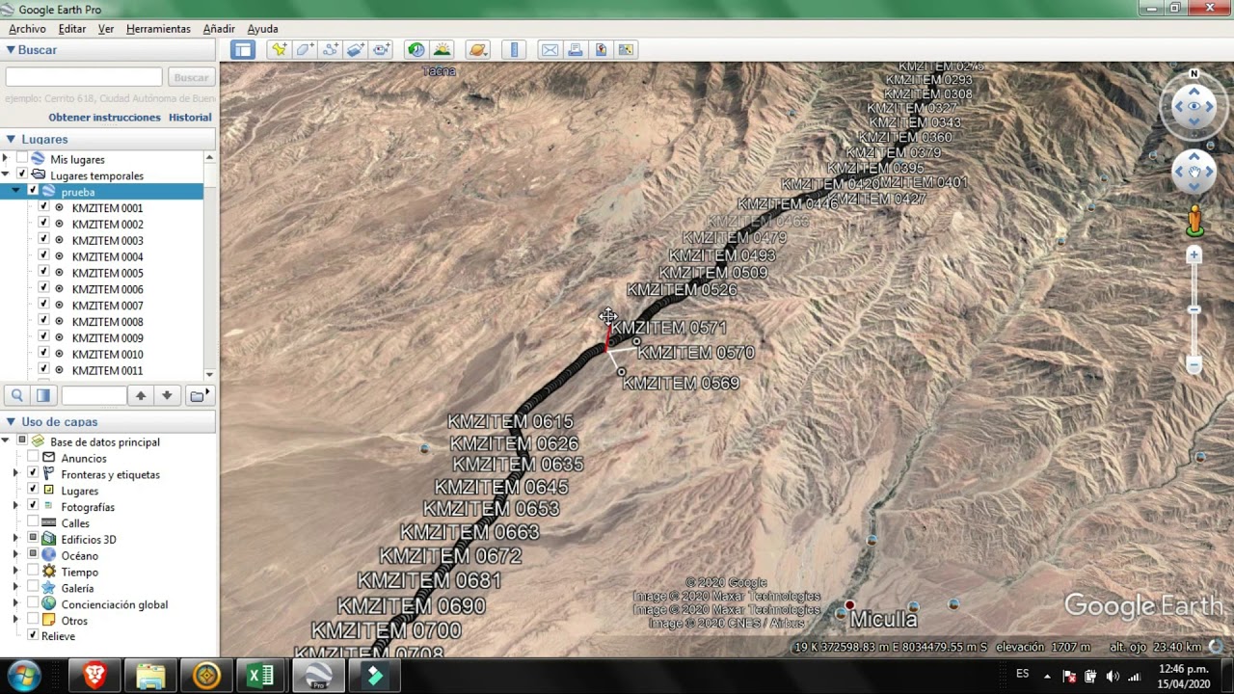Image resolution: width=1234 pixels, height=694 pixels.
Task: View in Google Maps icon
Action: 626,50
